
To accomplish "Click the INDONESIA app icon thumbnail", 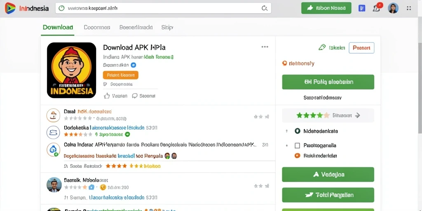I will [71, 70].
